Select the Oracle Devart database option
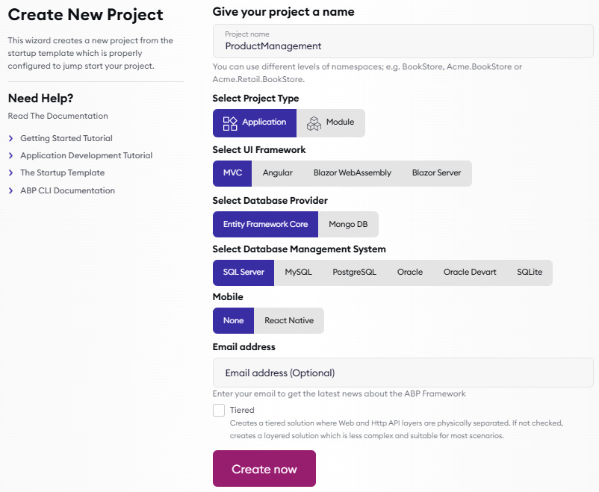599x492 pixels. click(x=470, y=273)
